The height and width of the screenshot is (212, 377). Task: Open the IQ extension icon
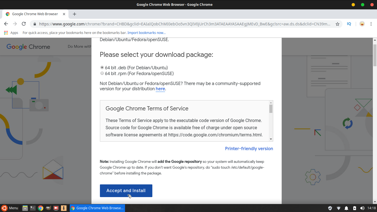(349, 24)
